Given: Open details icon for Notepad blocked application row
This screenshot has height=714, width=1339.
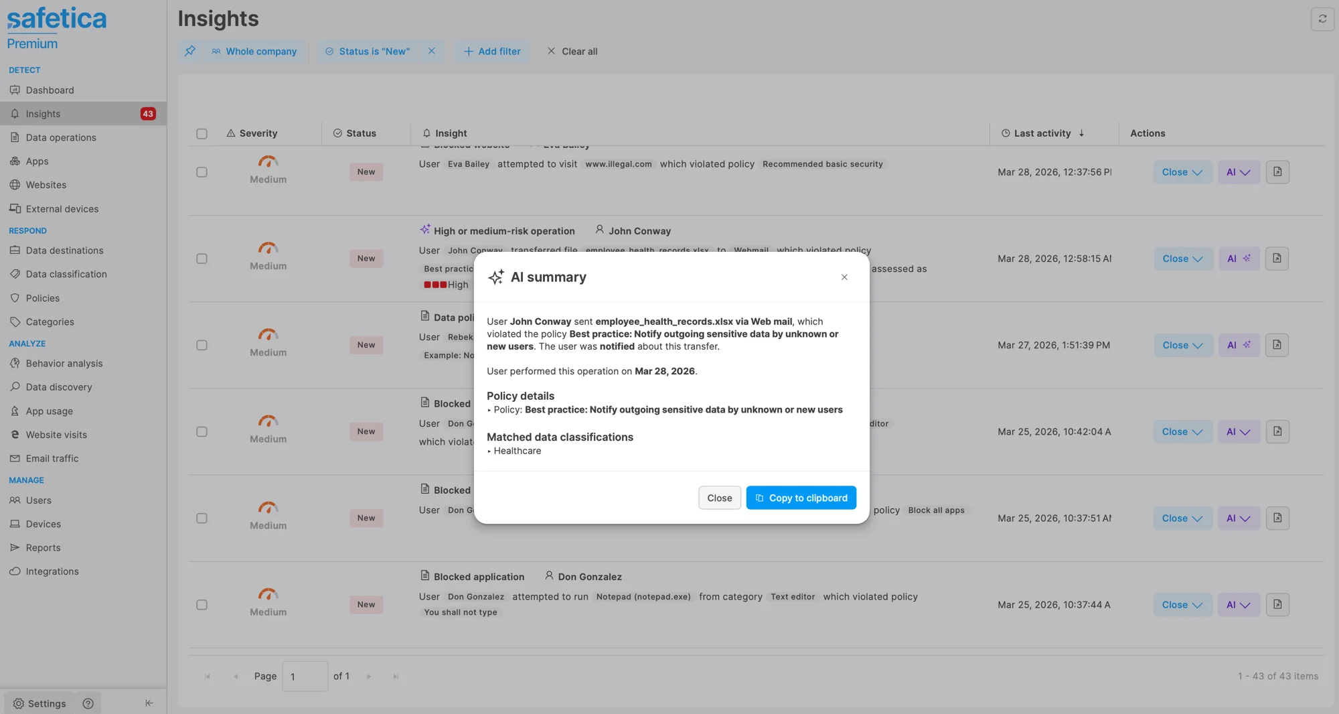Looking at the screenshot, I should point(1277,605).
